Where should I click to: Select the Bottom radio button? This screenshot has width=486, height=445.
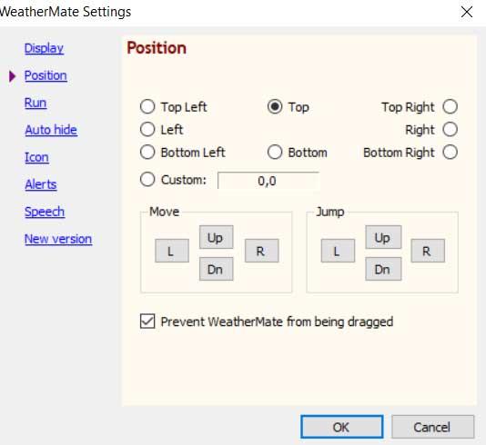click(275, 153)
